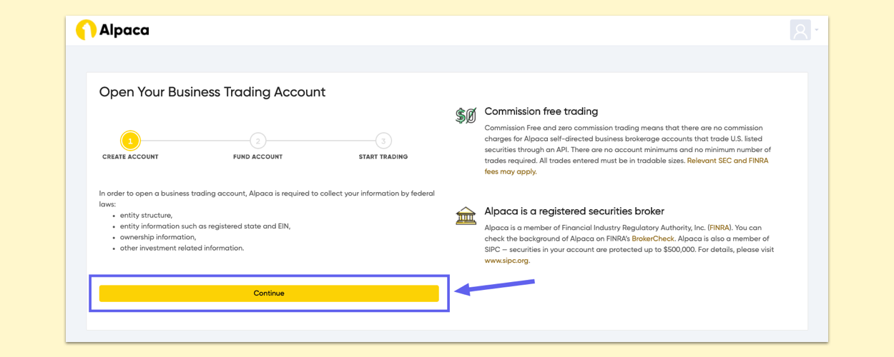Image resolution: width=894 pixels, height=357 pixels.
Task: Click the $0 commission free icon
Action: (466, 116)
